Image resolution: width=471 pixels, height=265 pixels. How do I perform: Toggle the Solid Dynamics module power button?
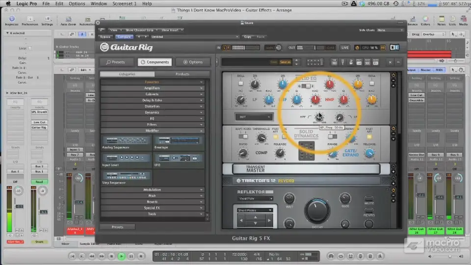pos(393,129)
